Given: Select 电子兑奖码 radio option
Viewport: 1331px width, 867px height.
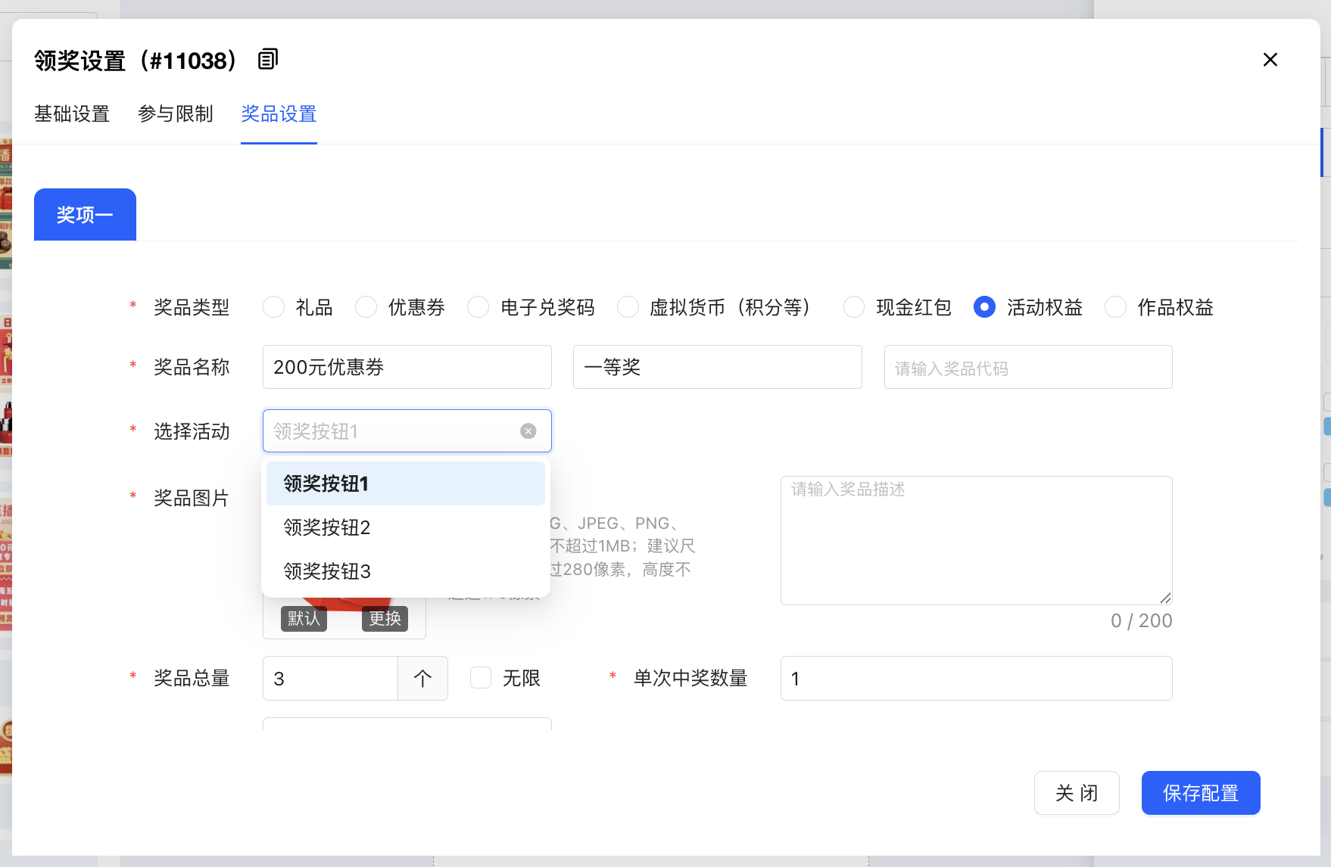Looking at the screenshot, I should click(478, 307).
